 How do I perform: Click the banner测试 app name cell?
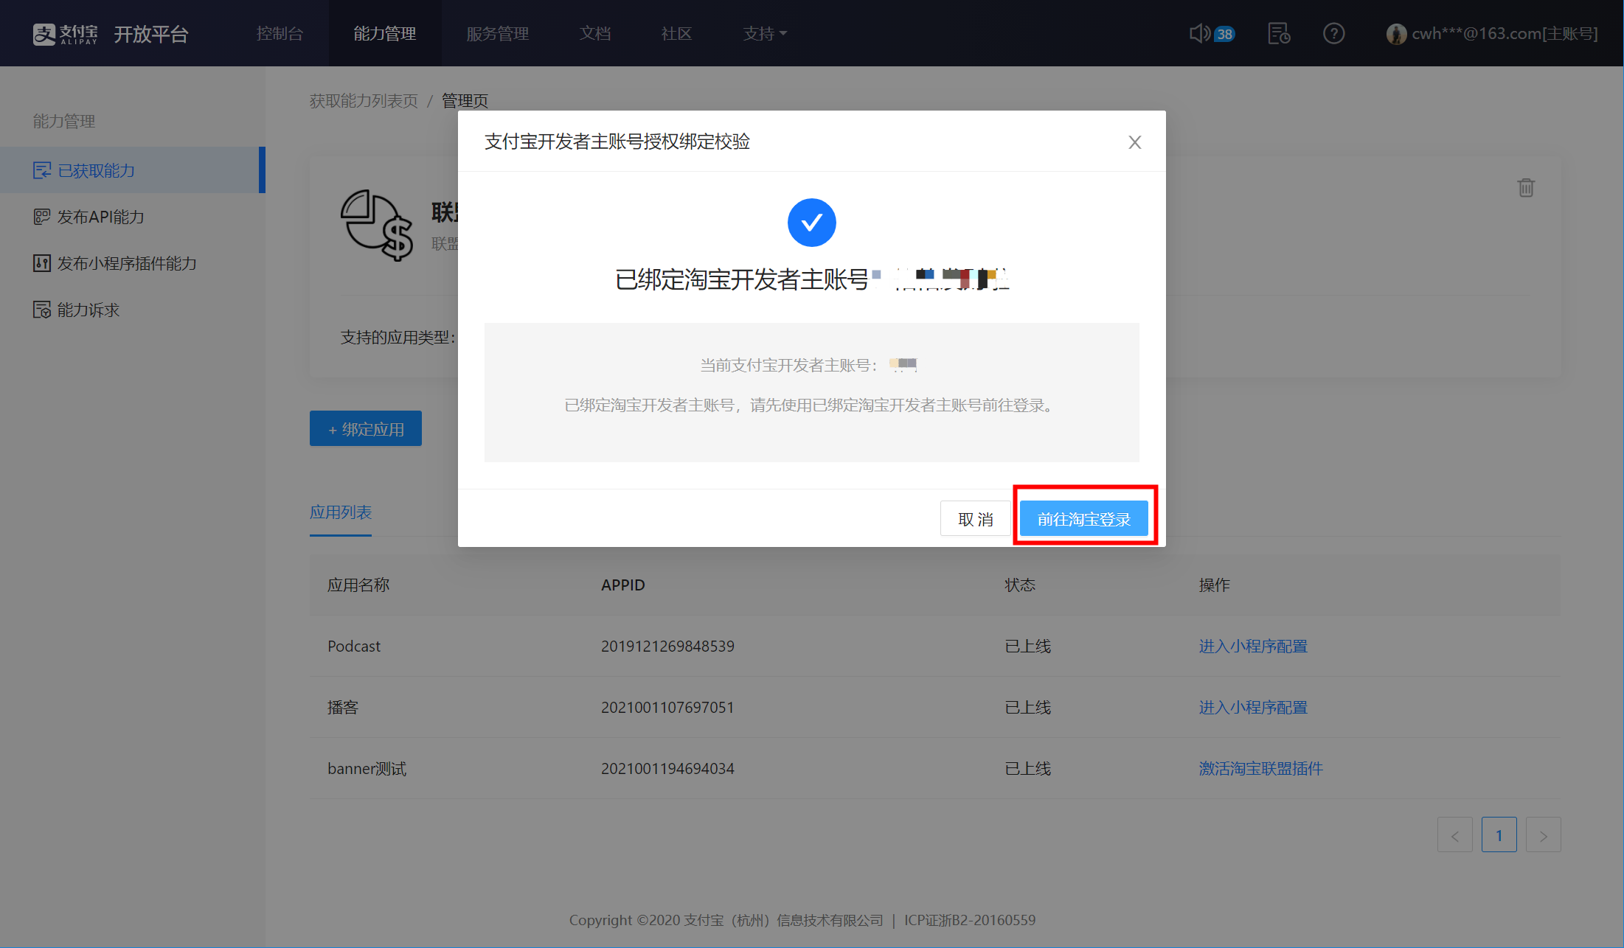[367, 769]
